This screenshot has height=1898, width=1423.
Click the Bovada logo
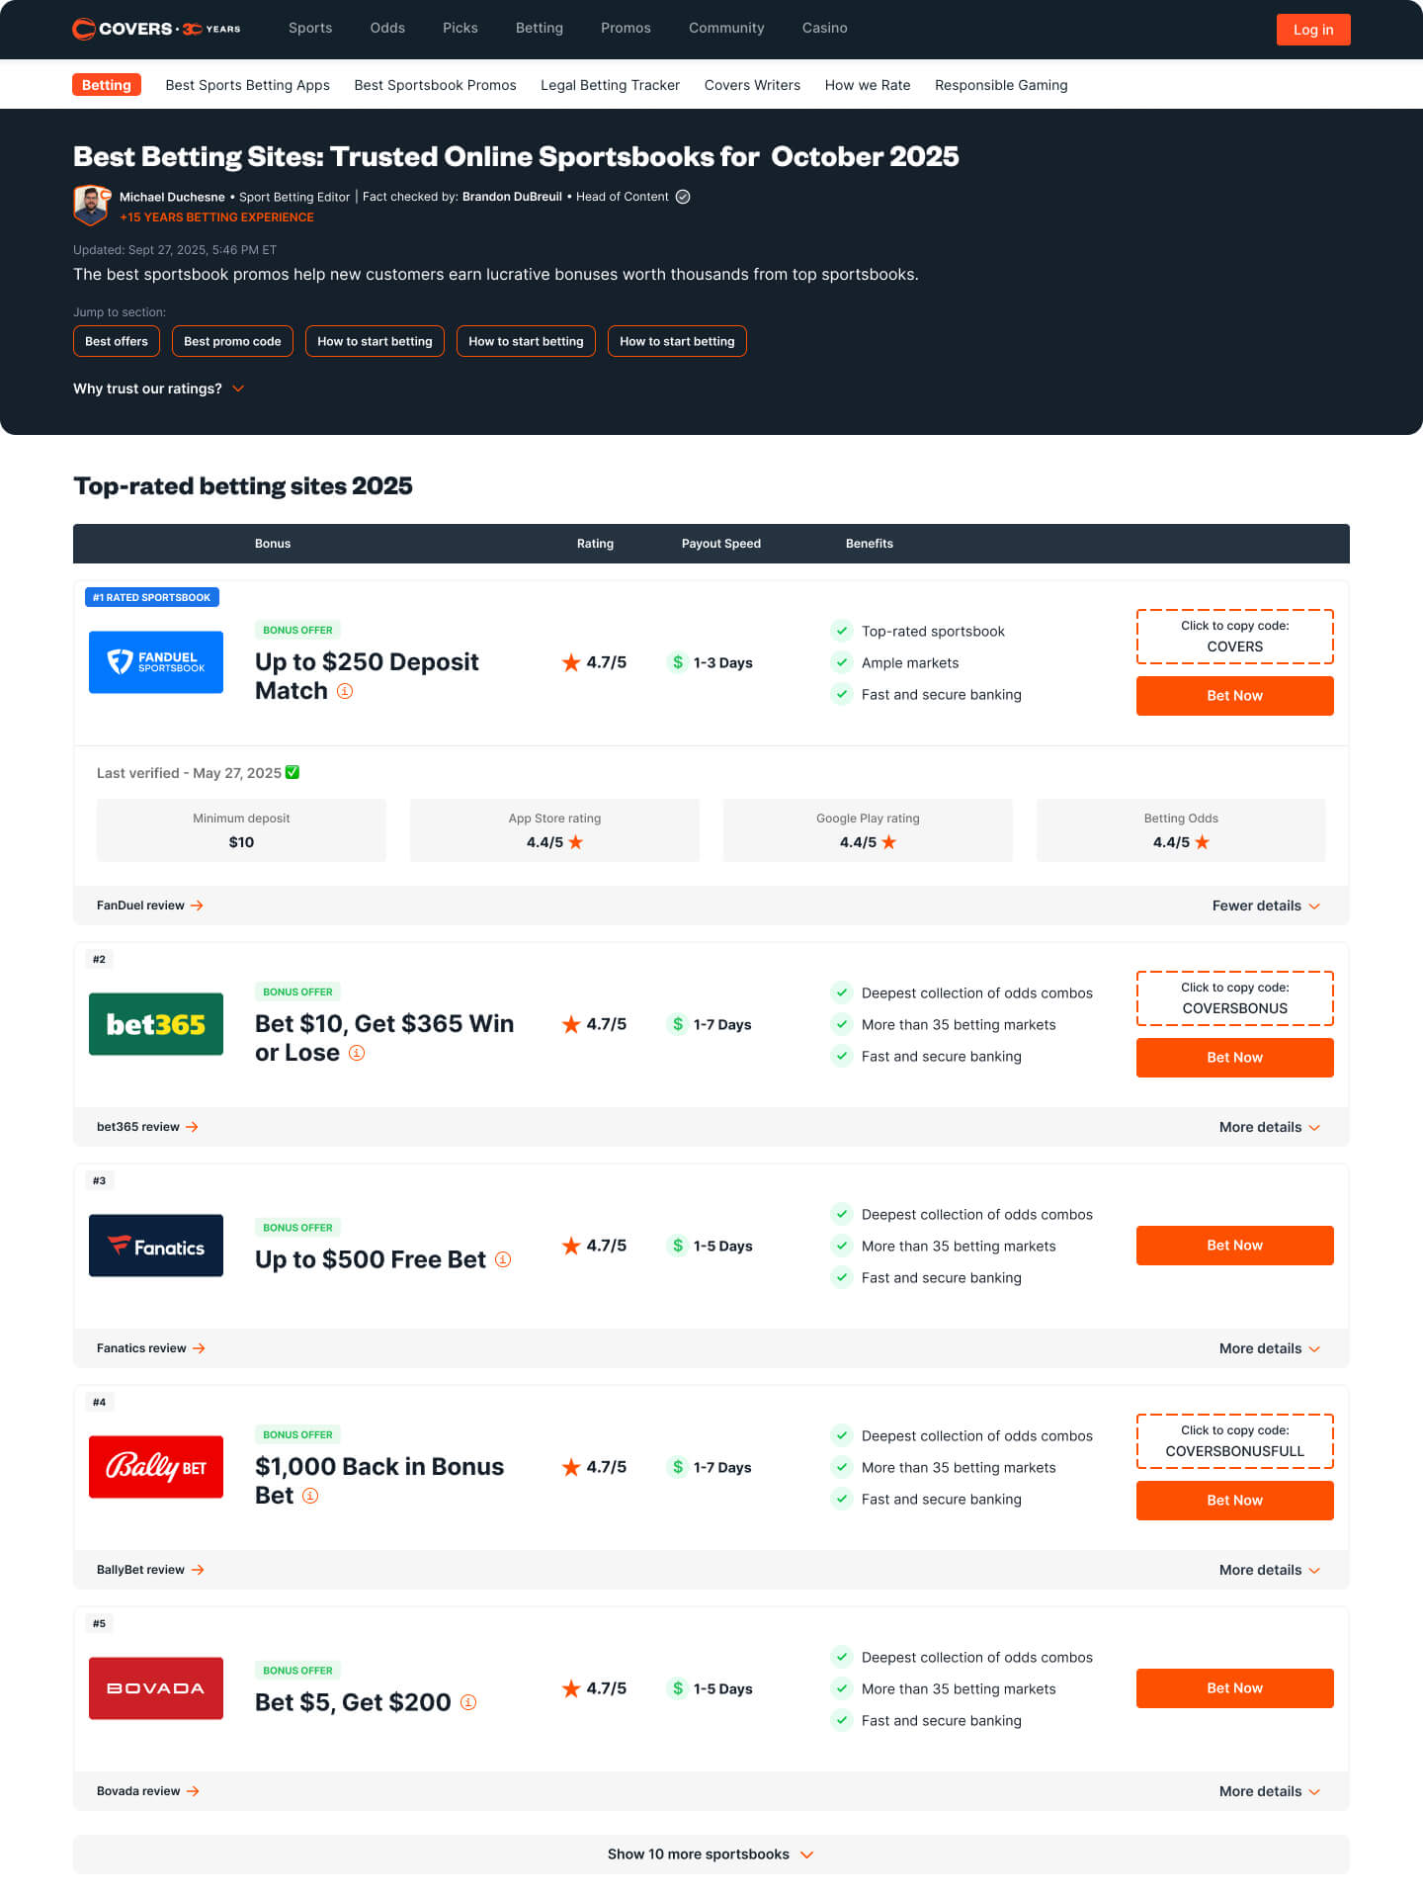click(x=156, y=1688)
